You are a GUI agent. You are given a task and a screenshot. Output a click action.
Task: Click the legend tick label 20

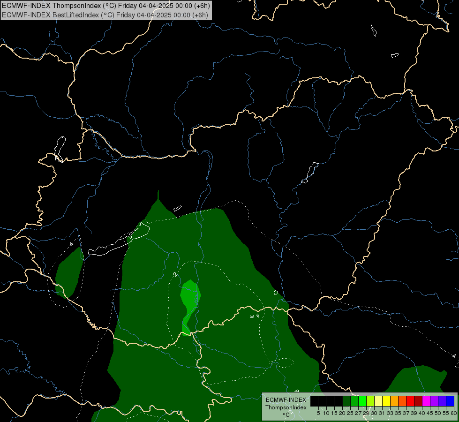tap(343, 413)
